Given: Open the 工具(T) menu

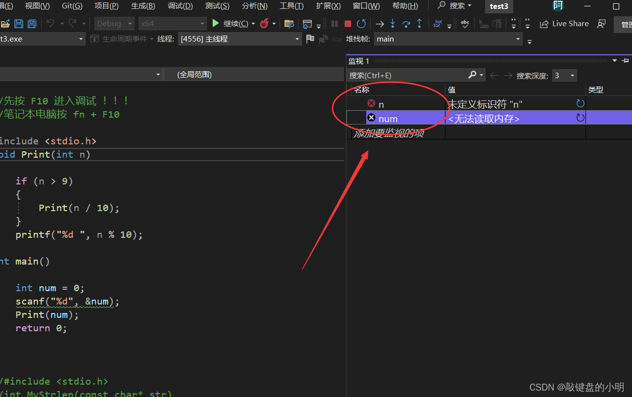Looking at the screenshot, I should point(292,6).
